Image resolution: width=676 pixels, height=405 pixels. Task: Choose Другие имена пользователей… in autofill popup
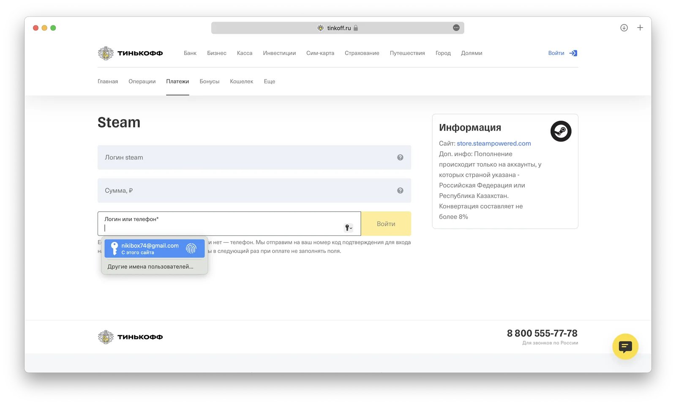pyautogui.click(x=150, y=267)
